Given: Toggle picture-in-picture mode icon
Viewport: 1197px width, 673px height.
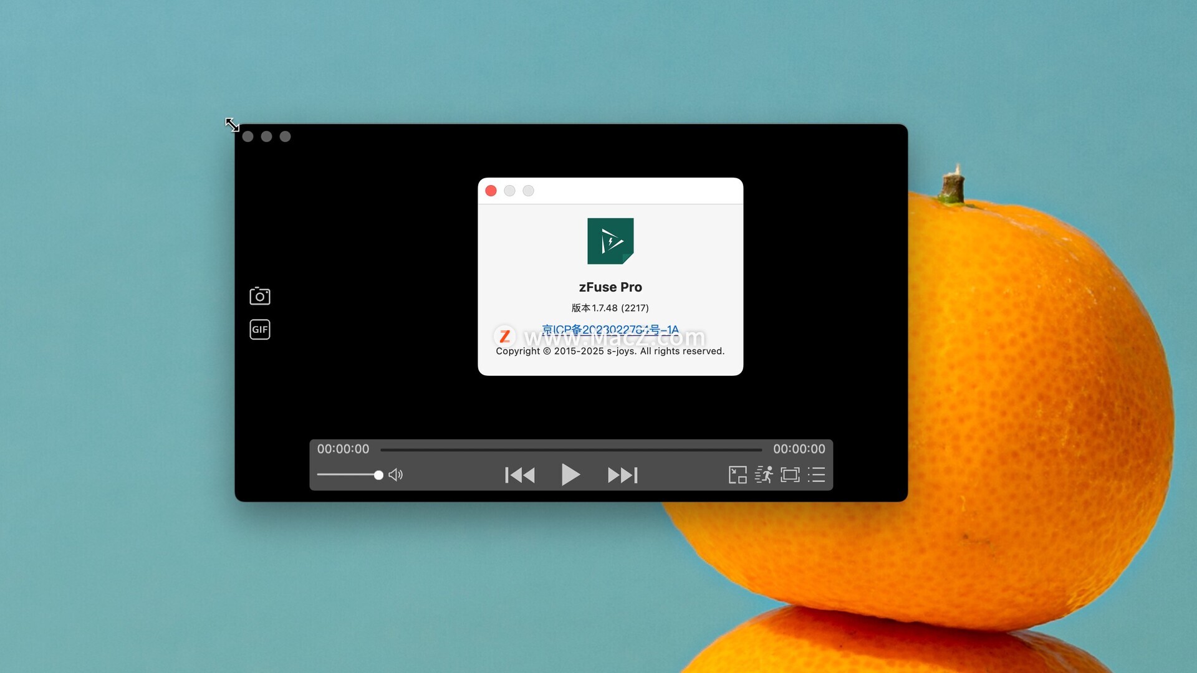Looking at the screenshot, I should 738,475.
